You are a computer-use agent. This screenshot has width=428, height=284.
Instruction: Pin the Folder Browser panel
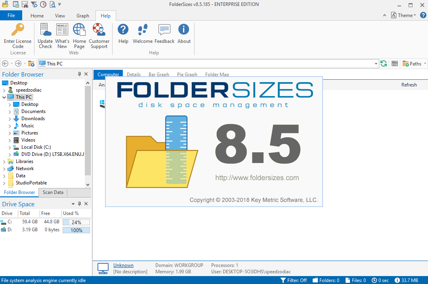(x=79, y=74)
